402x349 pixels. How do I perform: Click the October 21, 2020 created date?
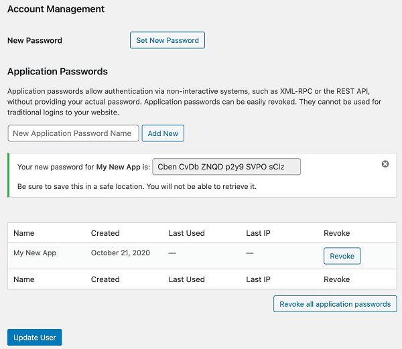coord(121,253)
